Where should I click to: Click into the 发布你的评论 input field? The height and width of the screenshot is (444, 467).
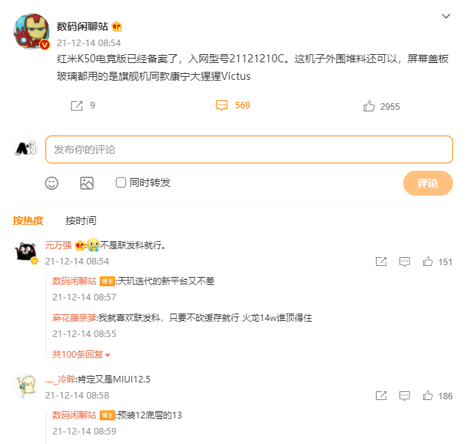pyautogui.click(x=249, y=149)
